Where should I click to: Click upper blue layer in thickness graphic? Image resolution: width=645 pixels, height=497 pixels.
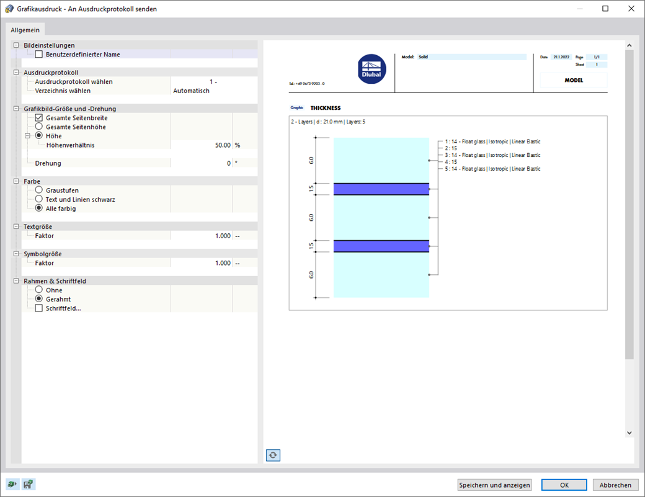(381, 189)
